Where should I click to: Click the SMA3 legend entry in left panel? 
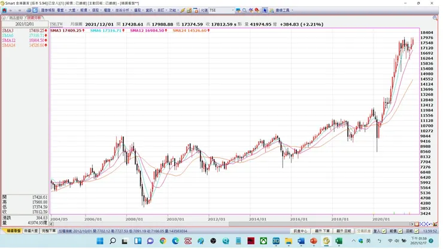tap(25, 31)
